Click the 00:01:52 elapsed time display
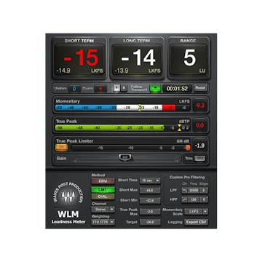The image size is (262, 262). [x=177, y=89]
